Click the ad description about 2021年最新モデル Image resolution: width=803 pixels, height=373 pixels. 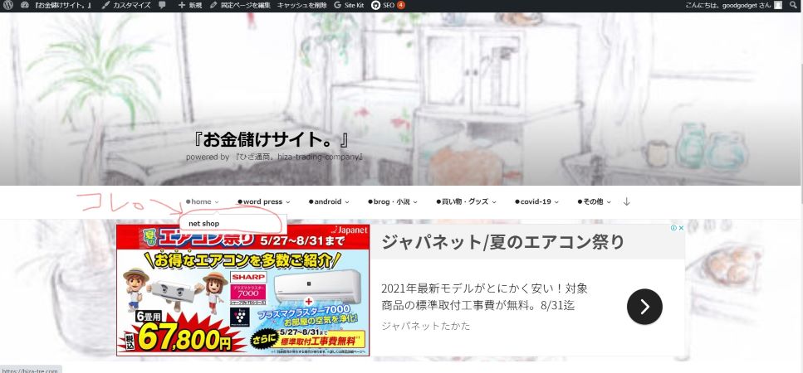click(484, 297)
